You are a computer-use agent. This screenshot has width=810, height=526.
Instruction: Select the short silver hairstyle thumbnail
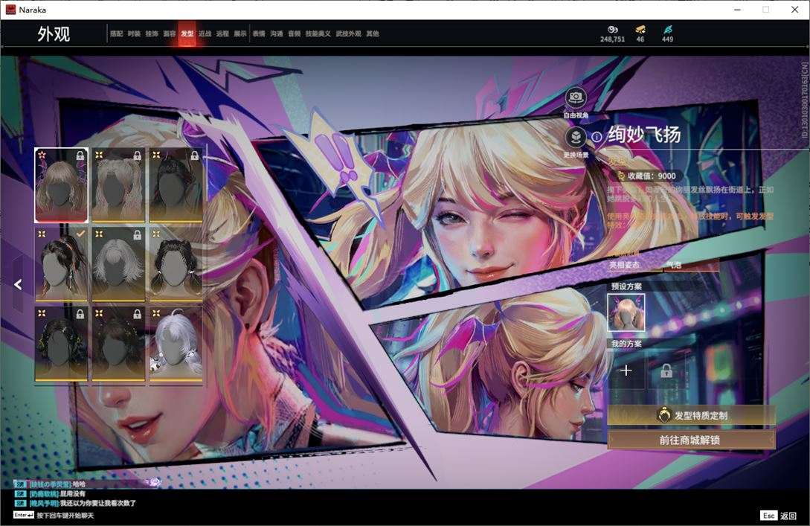118,265
